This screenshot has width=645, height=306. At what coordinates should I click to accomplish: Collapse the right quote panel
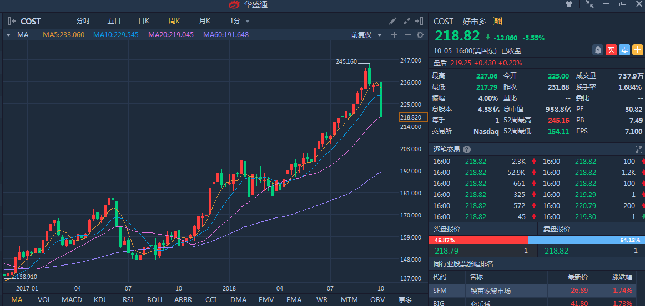click(420, 21)
